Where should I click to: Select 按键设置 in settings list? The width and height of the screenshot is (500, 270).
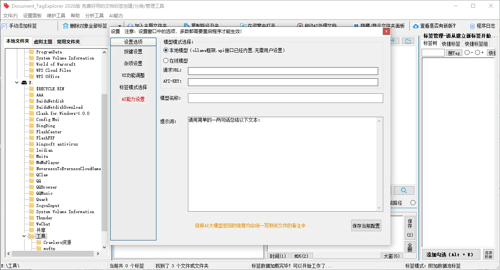click(x=133, y=51)
